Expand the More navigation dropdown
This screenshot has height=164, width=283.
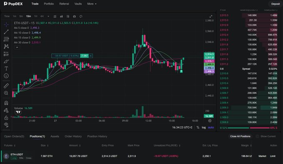(x=92, y=4)
